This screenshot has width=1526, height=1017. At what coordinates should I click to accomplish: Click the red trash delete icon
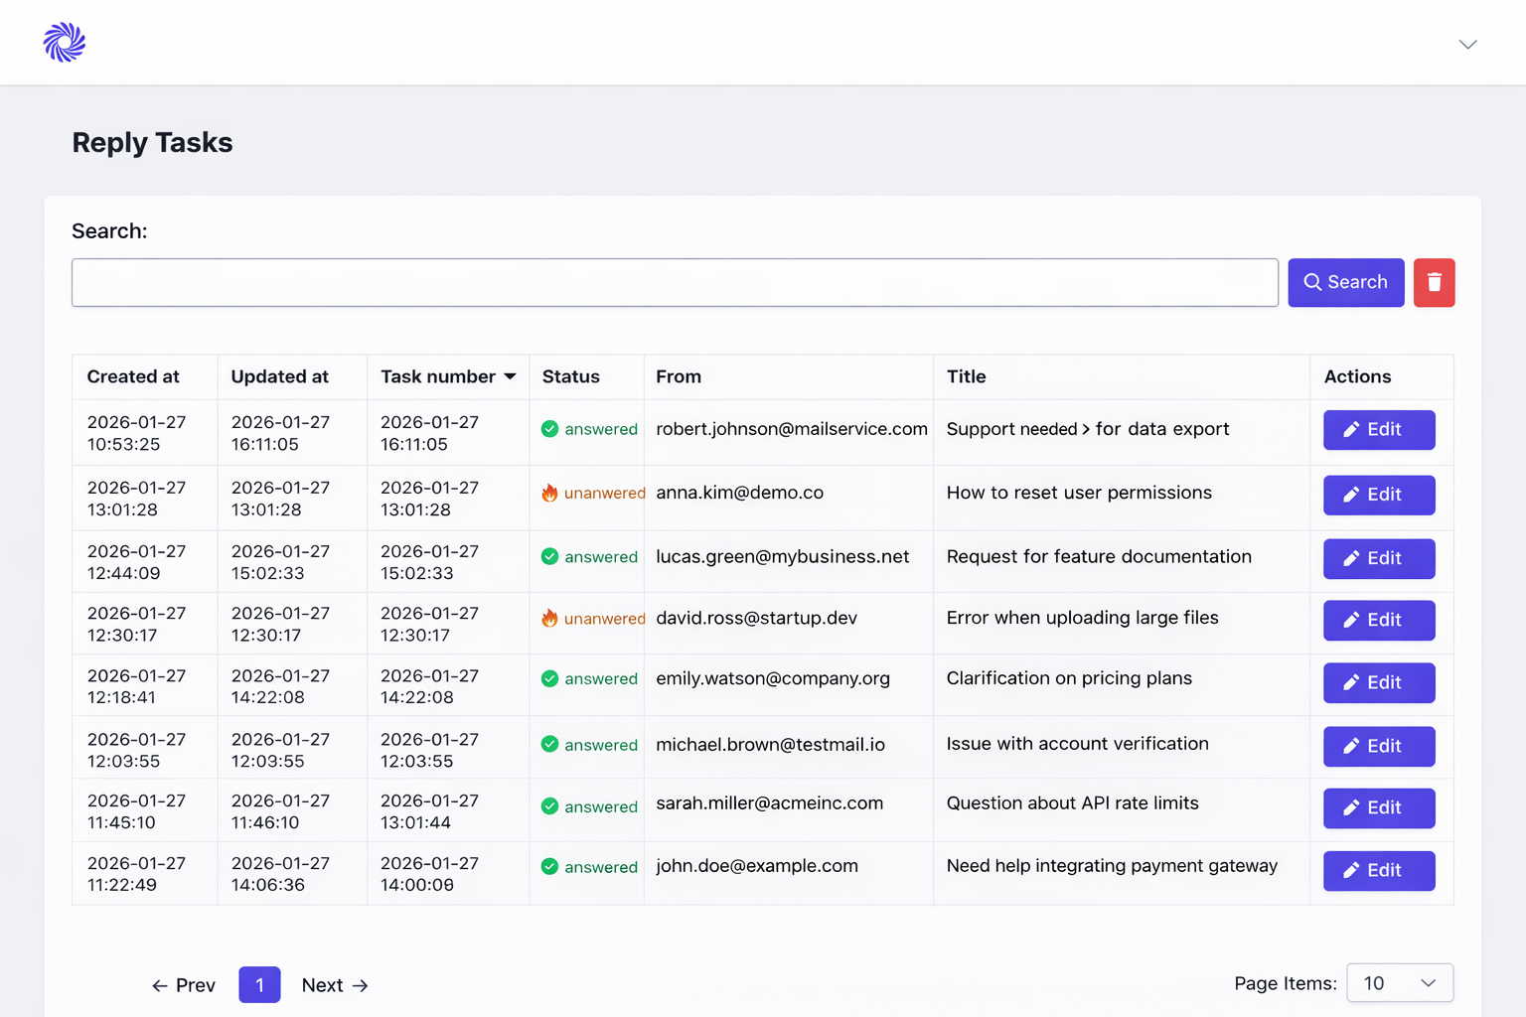click(x=1434, y=283)
